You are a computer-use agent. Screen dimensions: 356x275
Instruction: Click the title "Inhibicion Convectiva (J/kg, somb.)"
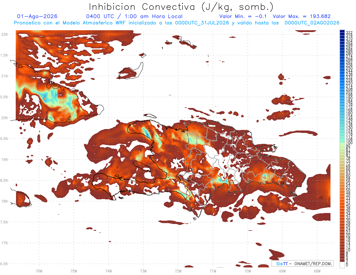point(181,7)
